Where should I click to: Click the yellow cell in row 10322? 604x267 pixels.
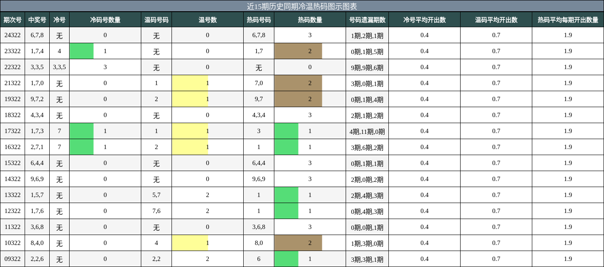tap(190, 243)
